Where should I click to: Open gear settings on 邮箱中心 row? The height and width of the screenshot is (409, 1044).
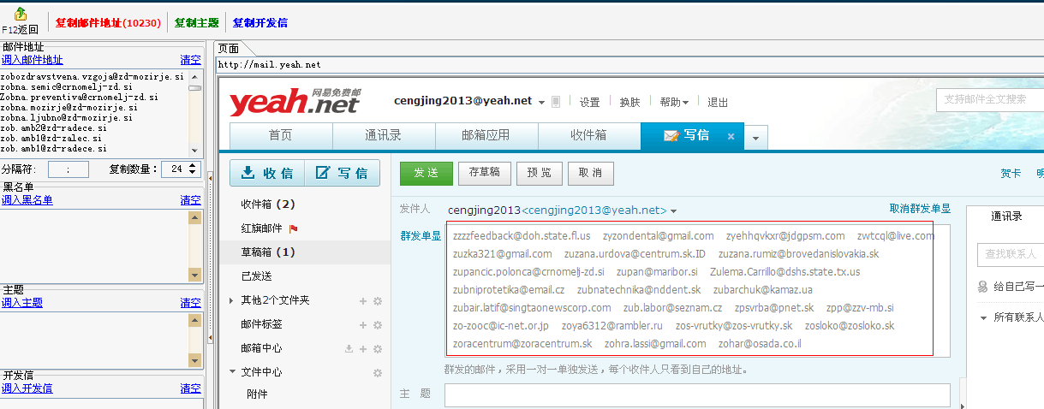(377, 349)
